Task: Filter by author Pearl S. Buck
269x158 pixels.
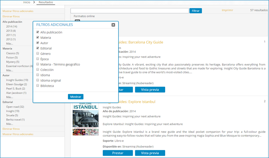Action: (15, 88)
